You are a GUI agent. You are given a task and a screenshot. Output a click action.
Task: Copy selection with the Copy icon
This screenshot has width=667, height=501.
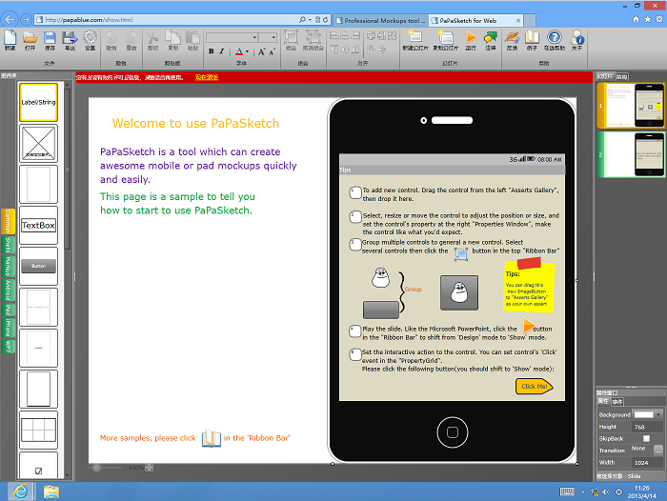172,40
